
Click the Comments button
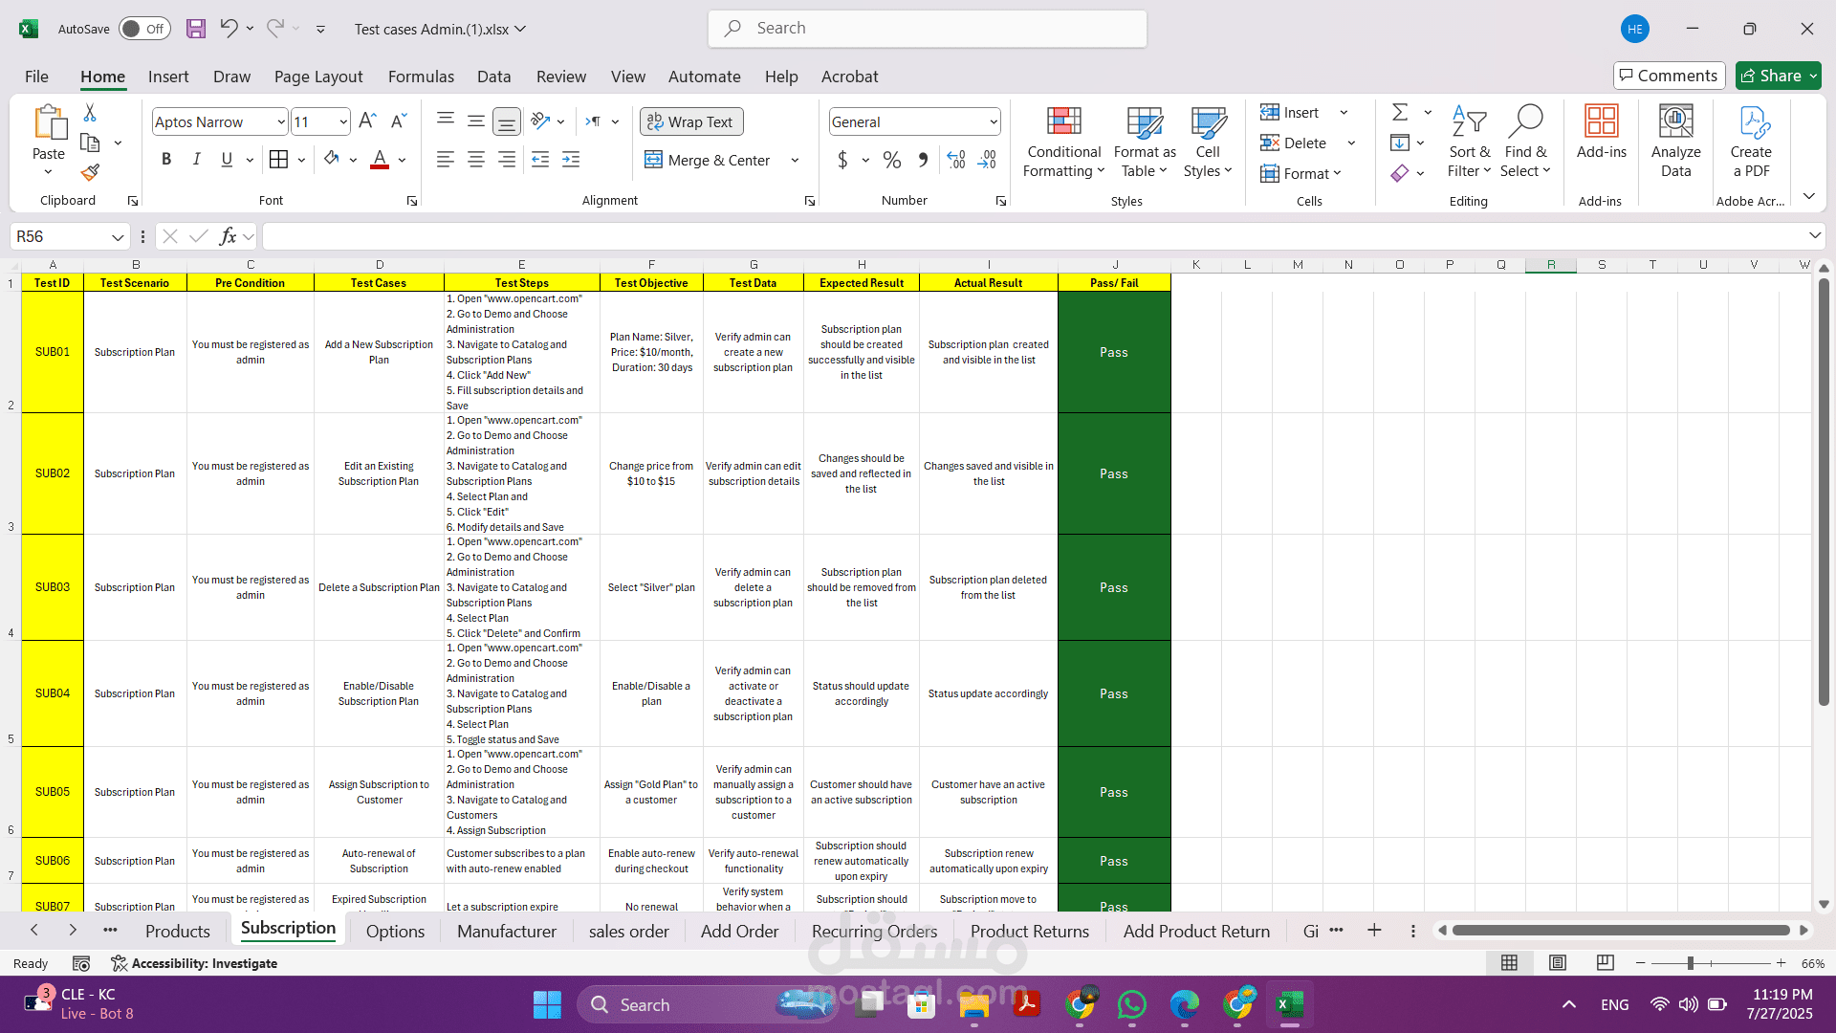tap(1669, 76)
